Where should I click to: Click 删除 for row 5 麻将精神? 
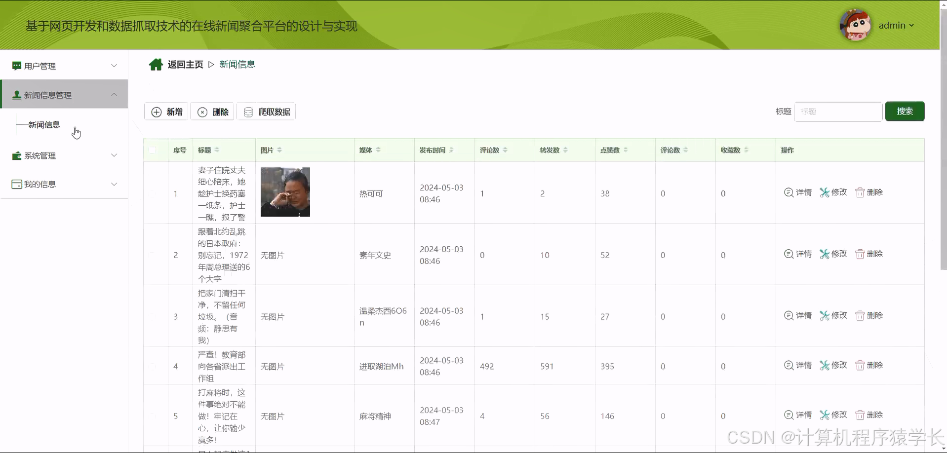(869, 415)
